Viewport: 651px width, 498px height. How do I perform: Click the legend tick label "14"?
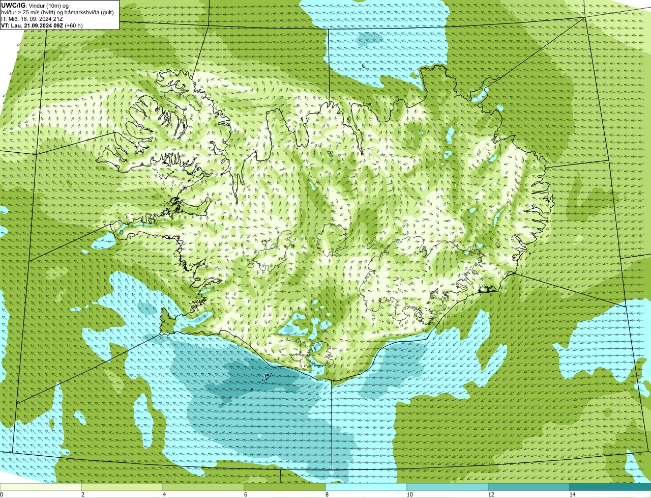572,494
